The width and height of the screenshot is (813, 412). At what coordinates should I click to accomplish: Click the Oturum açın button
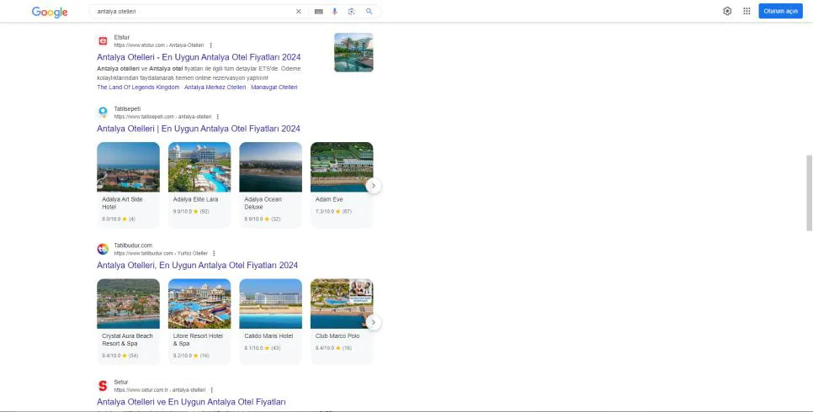780,11
